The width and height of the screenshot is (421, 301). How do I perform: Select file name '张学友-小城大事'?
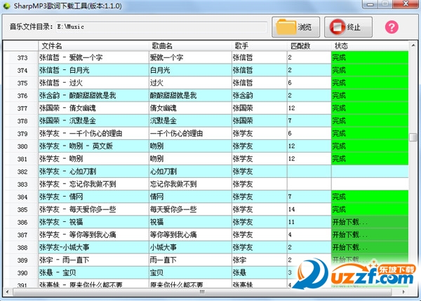coord(94,247)
